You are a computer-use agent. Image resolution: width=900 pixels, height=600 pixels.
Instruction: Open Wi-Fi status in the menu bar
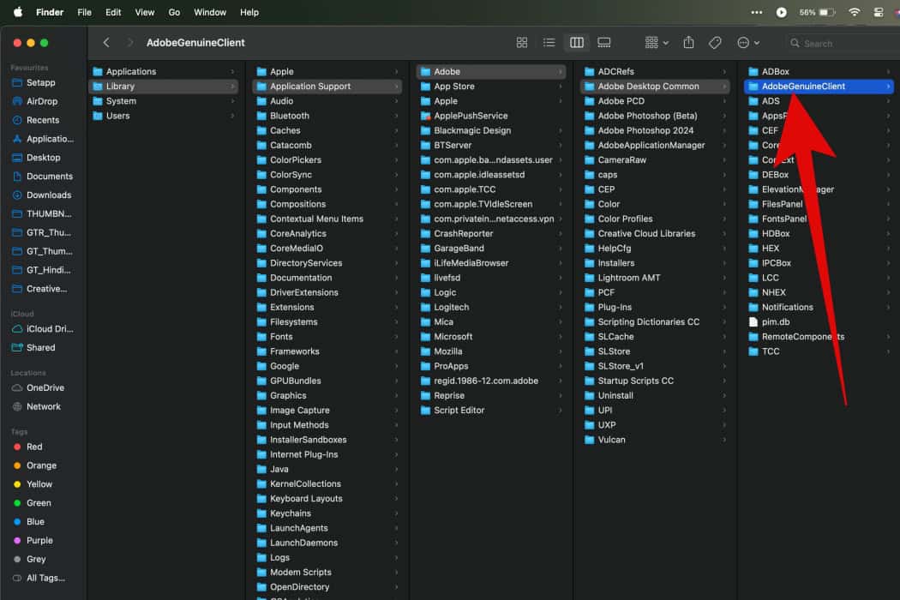point(854,13)
